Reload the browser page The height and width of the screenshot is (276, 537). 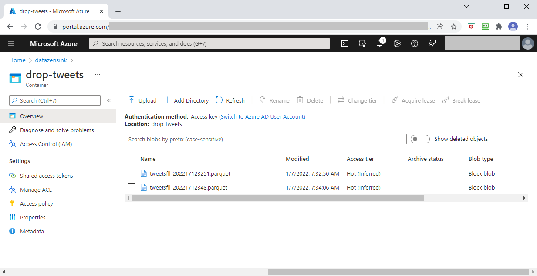(x=38, y=27)
